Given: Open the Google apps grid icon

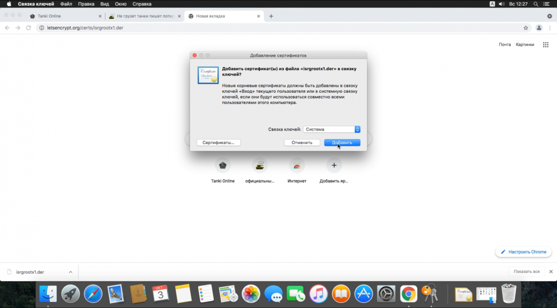Looking at the screenshot, I should [x=546, y=44].
